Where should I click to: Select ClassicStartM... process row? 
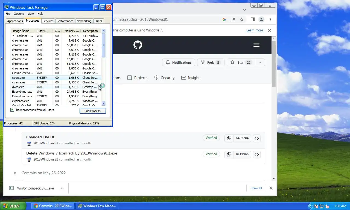56,73
